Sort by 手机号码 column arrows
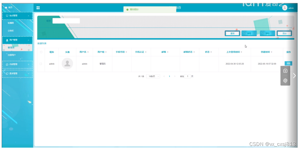The image size is (301, 150). tap(126, 52)
